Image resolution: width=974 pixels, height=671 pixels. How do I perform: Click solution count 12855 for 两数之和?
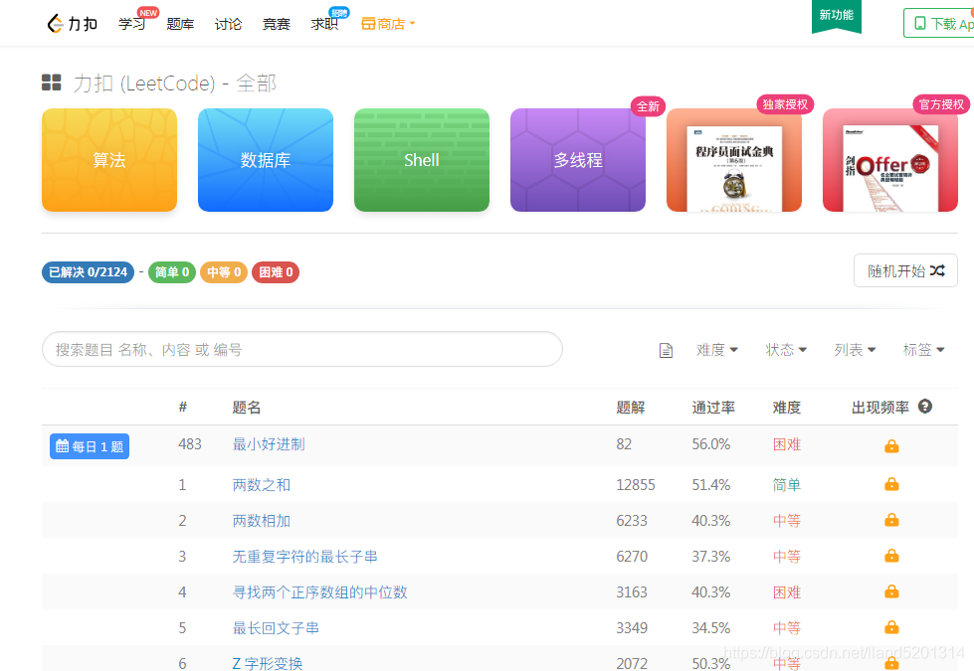636,485
